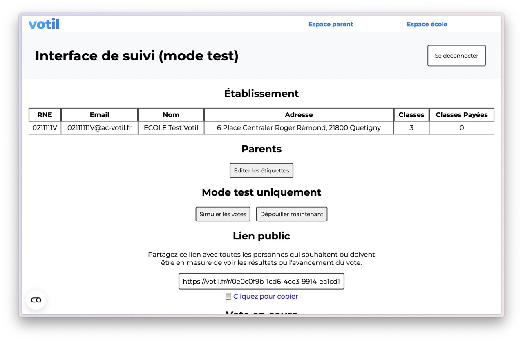Trigger Dépouiller maintenant
The image size is (523, 342).
[291, 214]
